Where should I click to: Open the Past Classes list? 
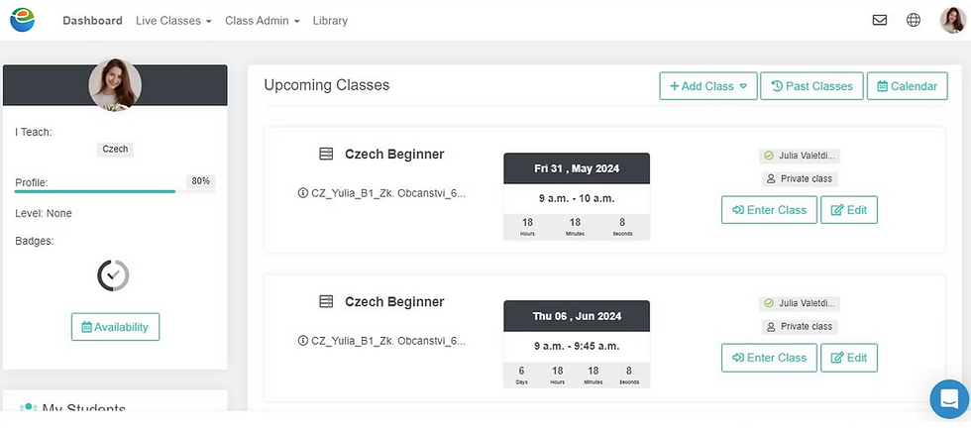pyautogui.click(x=811, y=86)
